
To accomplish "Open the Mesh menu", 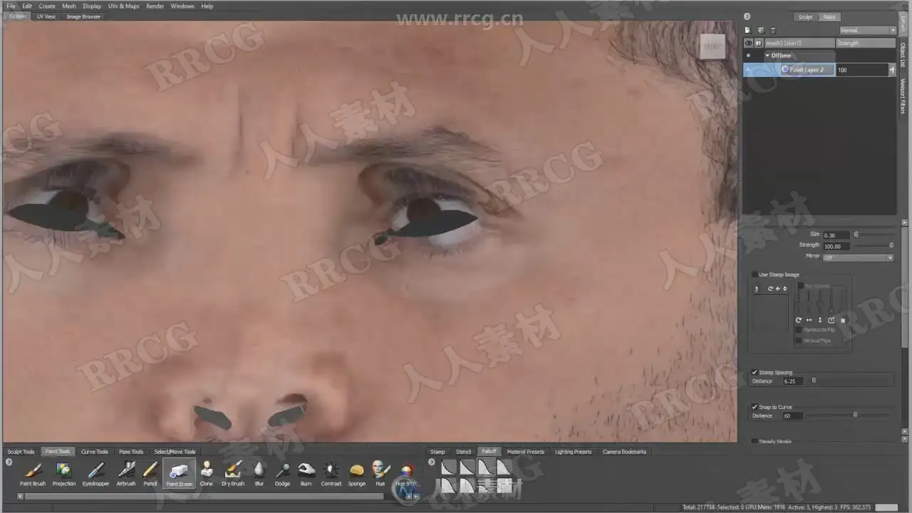I will [69, 6].
